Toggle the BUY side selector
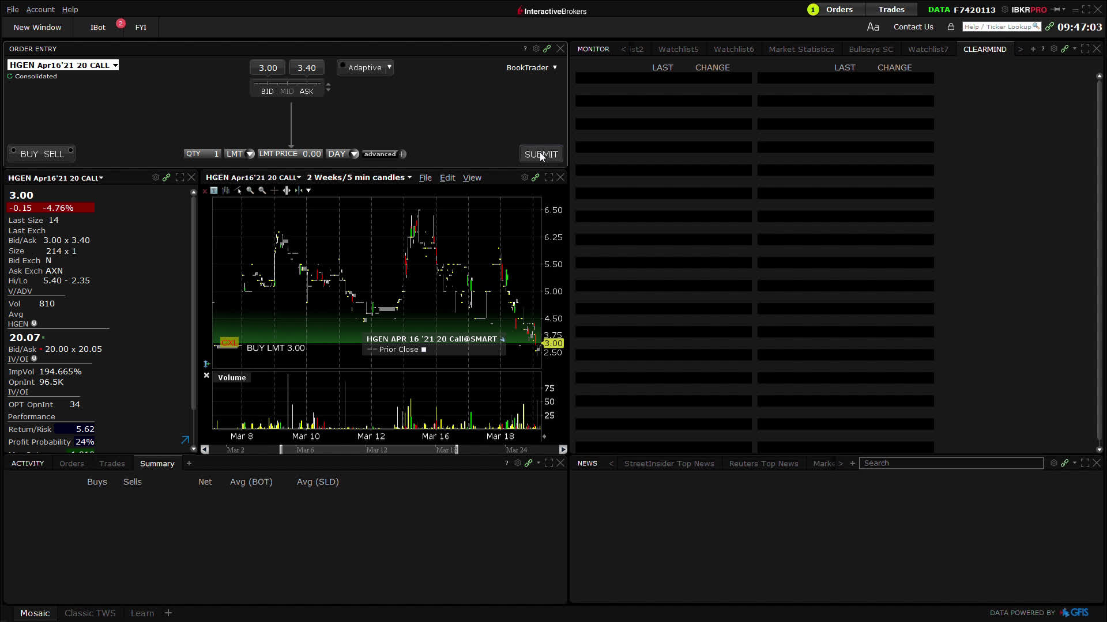1107x622 pixels. coord(29,154)
